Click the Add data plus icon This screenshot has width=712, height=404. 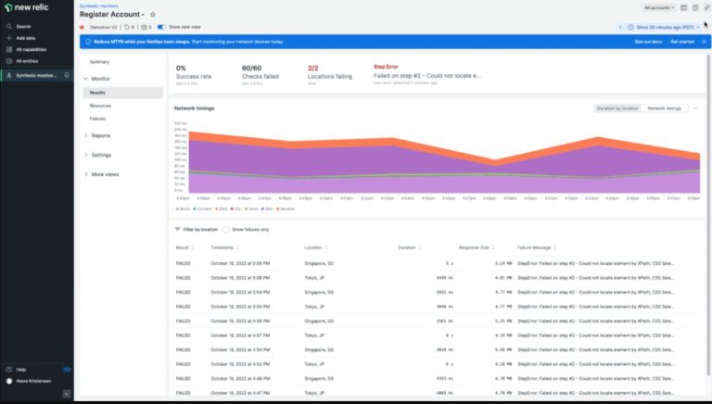8,38
